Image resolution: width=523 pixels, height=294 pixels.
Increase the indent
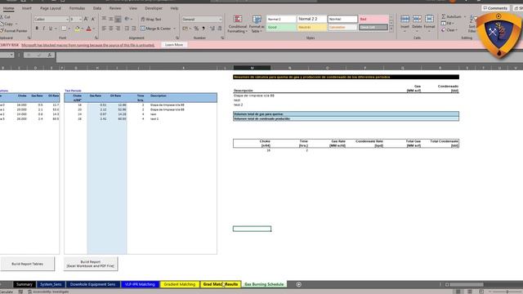pyautogui.click(x=134, y=29)
